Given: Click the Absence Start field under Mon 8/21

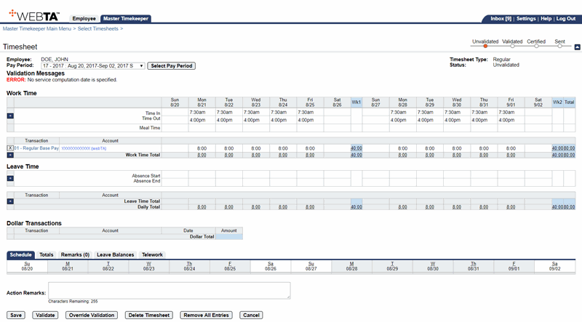Looking at the screenshot, I should tap(202, 174).
